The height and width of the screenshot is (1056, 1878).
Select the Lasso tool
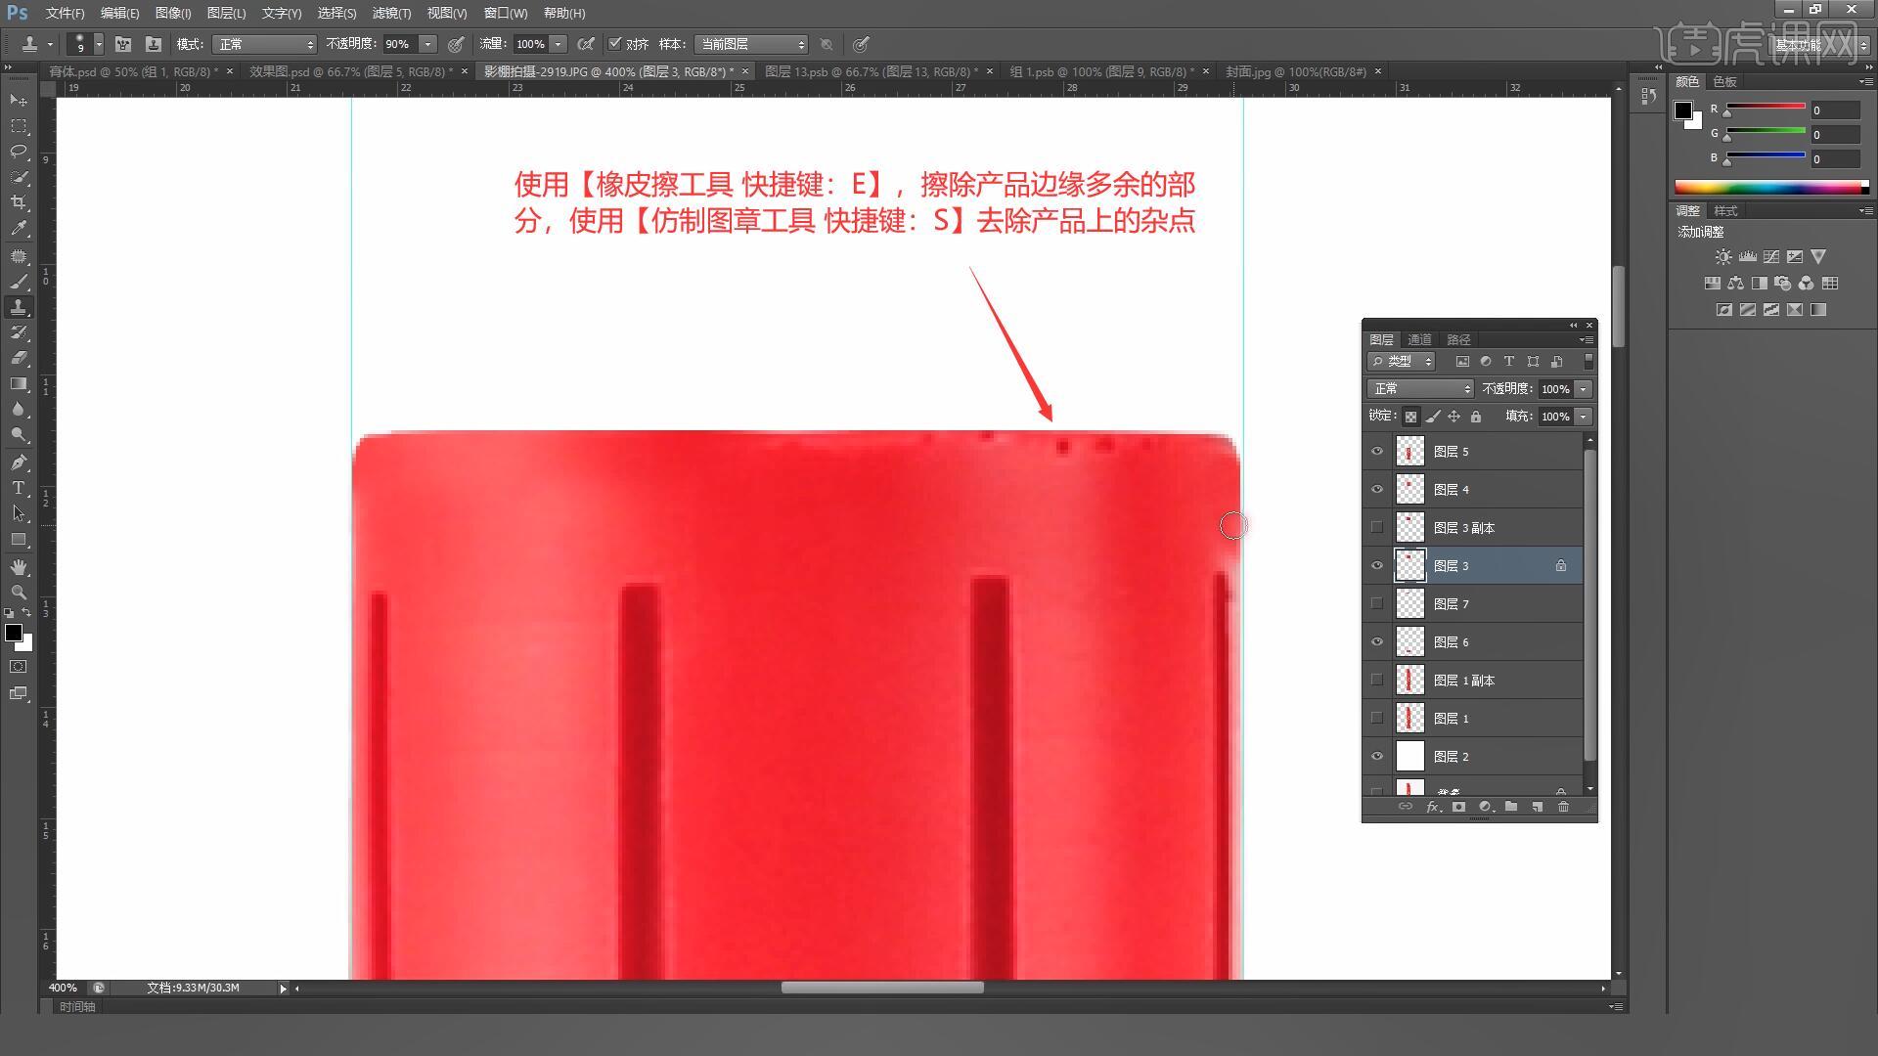click(x=19, y=152)
